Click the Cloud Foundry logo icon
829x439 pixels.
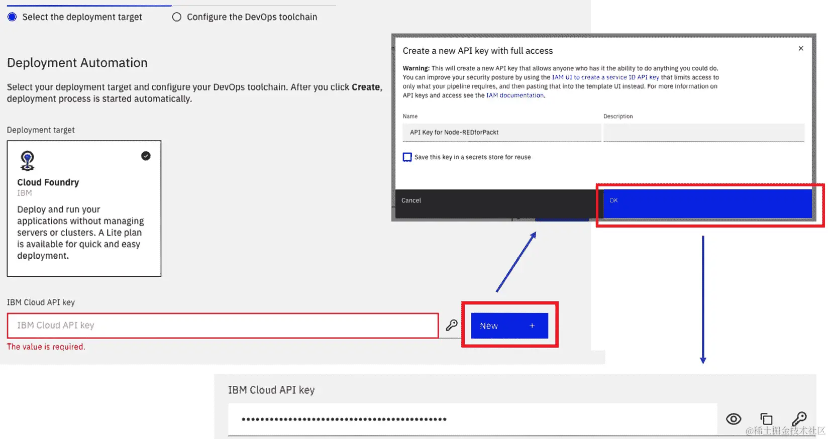pyautogui.click(x=27, y=161)
